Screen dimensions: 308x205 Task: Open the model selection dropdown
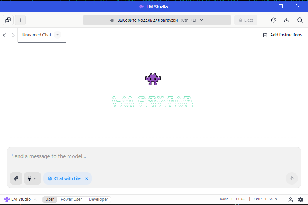click(157, 20)
